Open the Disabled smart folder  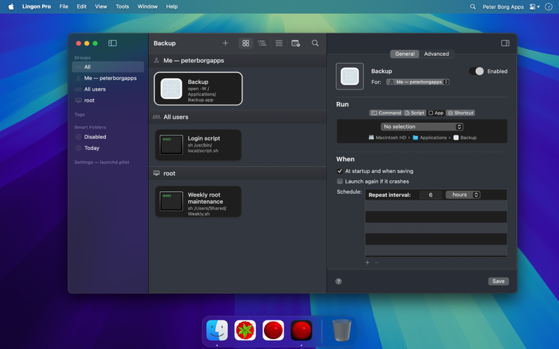[108, 137]
